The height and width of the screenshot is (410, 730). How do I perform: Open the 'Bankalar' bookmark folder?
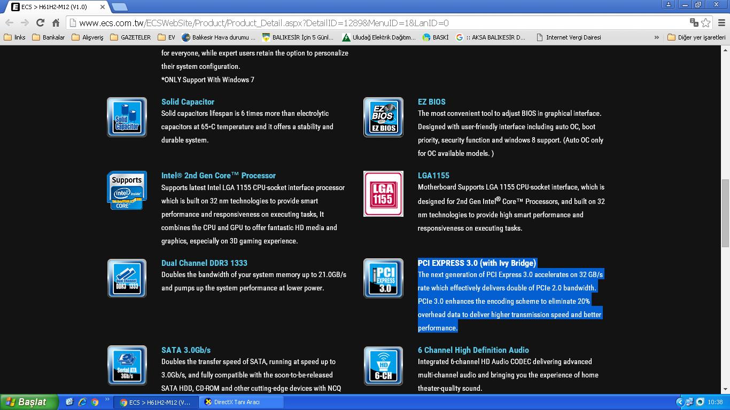click(x=49, y=37)
